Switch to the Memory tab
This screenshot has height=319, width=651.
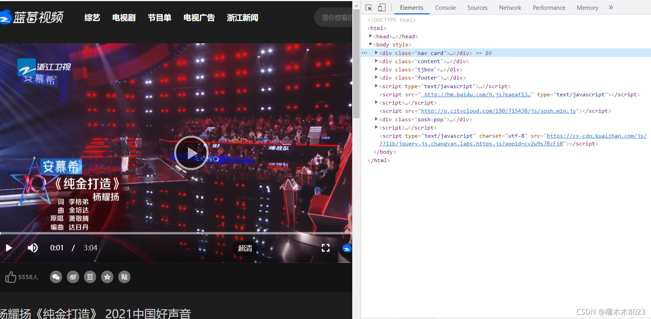[x=587, y=8]
